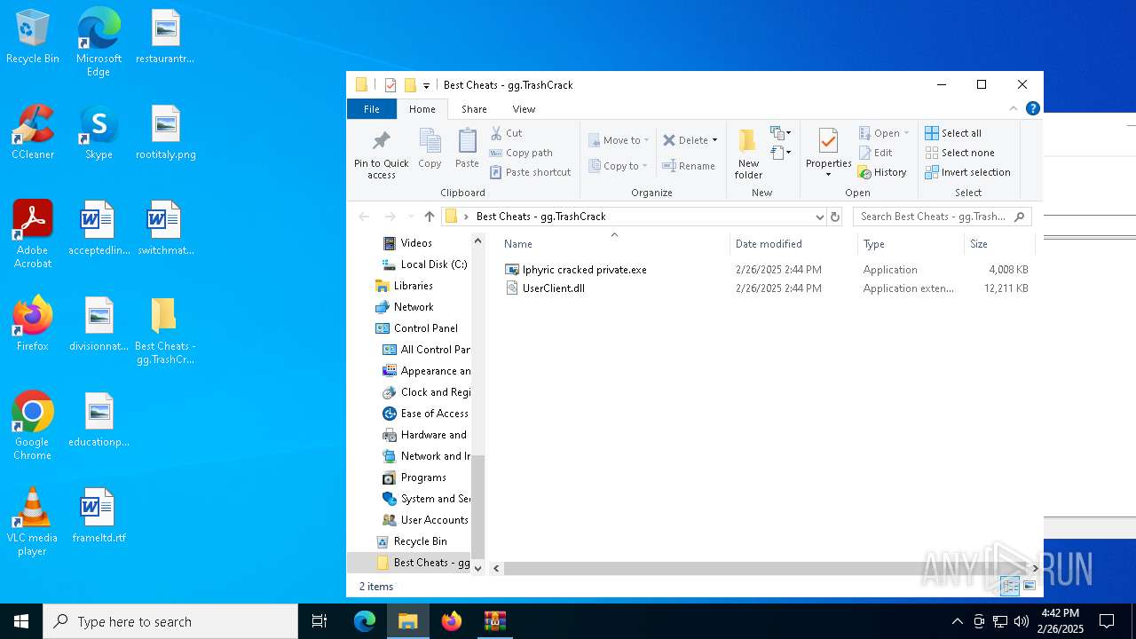Click the Up one level arrow
Viewport: 1136px width, 639px height.
point(430,217)
